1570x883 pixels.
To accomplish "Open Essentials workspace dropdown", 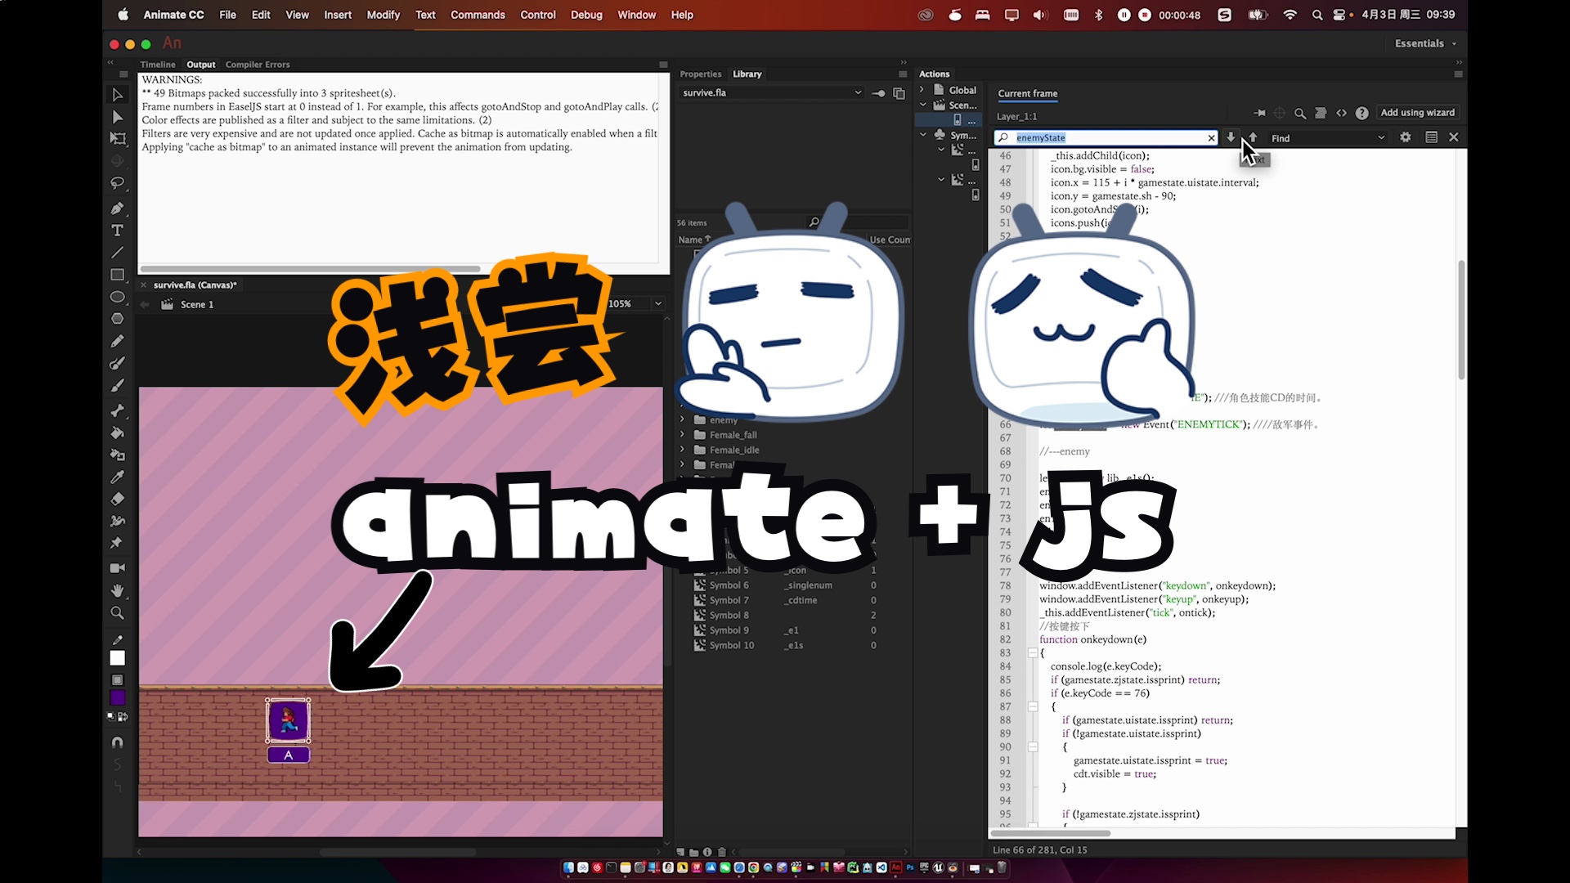I will click(x=1425, y=43).
